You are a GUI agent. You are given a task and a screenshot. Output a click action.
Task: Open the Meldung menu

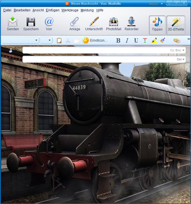[87, 10]
